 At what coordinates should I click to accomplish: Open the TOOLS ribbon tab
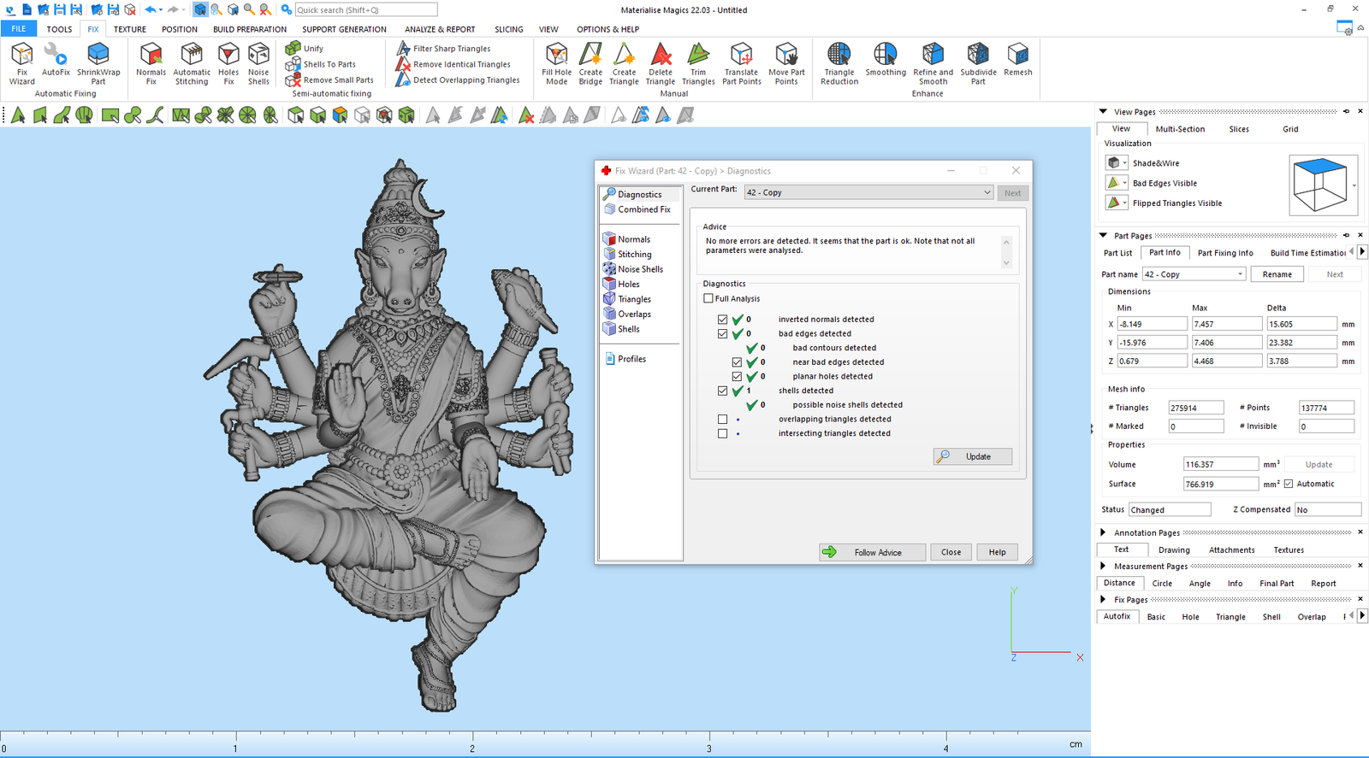(x=59, y=29)
